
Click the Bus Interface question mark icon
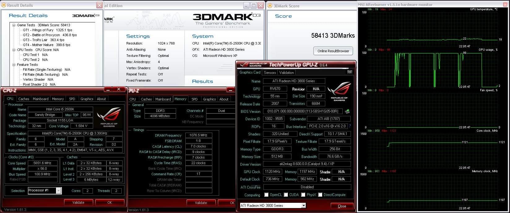click(x=350, y=126)
